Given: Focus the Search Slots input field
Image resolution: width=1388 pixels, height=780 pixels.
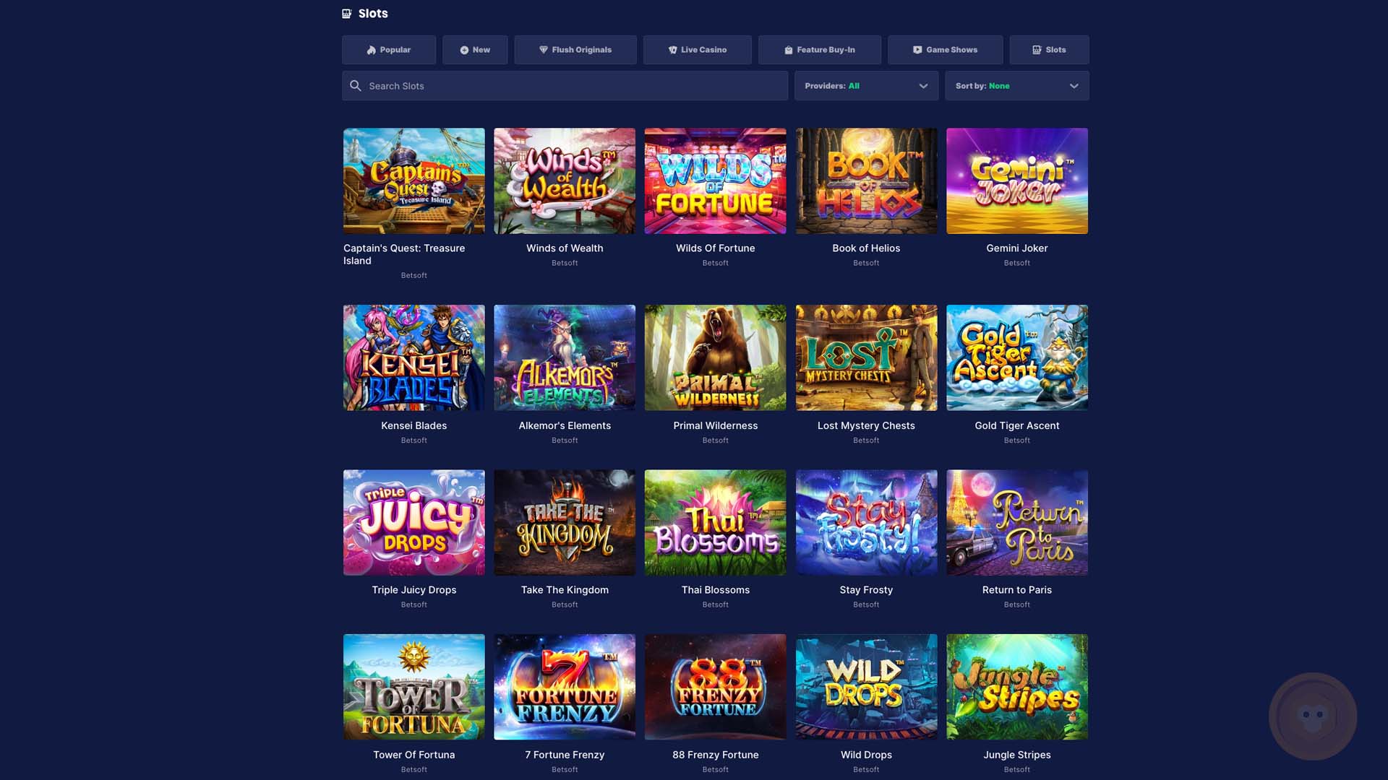Looking at the screenshot, I should pos(565,86).
